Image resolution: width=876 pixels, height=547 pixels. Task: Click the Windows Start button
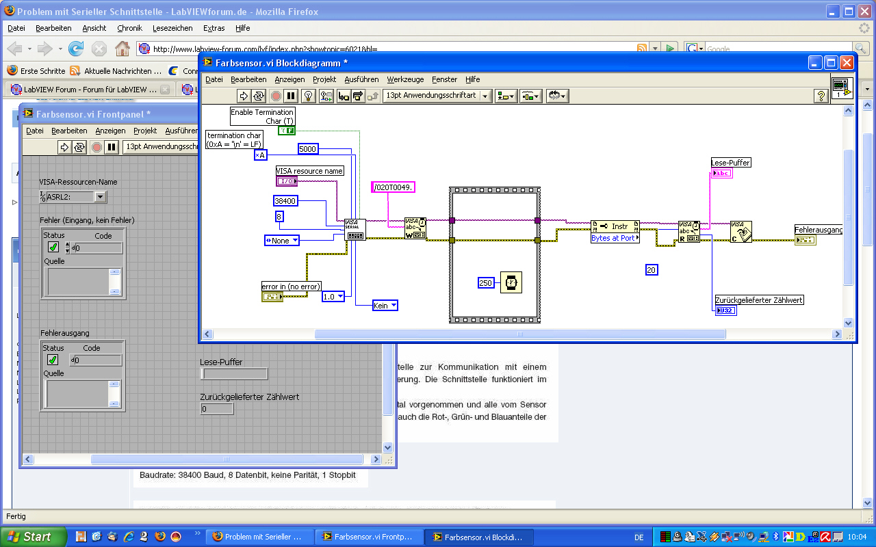coord(34,537)
